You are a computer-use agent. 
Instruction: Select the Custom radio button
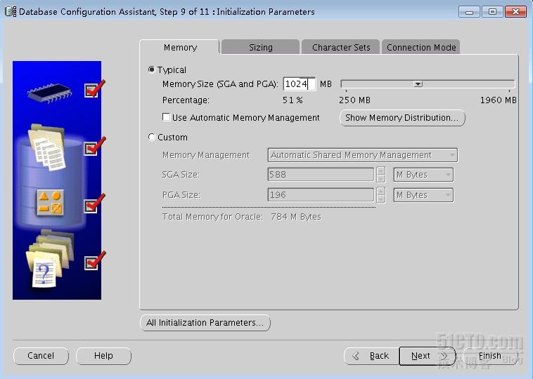pos(152,137)
